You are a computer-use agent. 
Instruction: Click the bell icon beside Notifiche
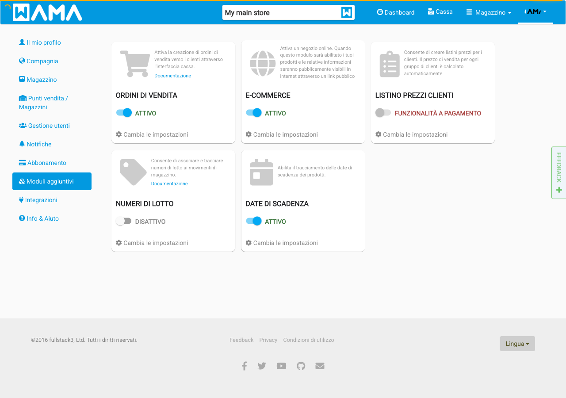click(x=22, y=144)
